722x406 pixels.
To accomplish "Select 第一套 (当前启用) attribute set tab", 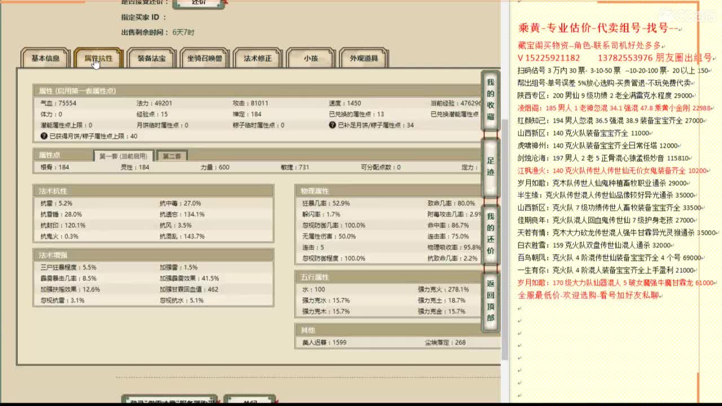I will pyautogui.click(x=124, y=156).
